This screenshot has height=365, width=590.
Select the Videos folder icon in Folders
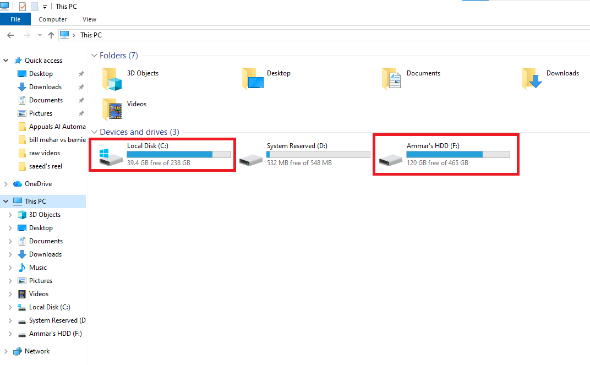click(x=112, y=109)
